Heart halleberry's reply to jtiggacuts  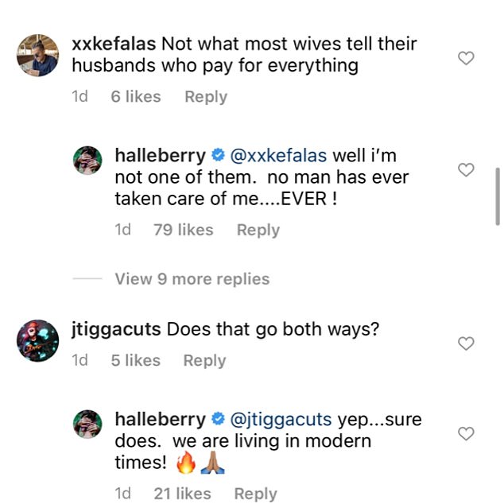tap(467, 433)
